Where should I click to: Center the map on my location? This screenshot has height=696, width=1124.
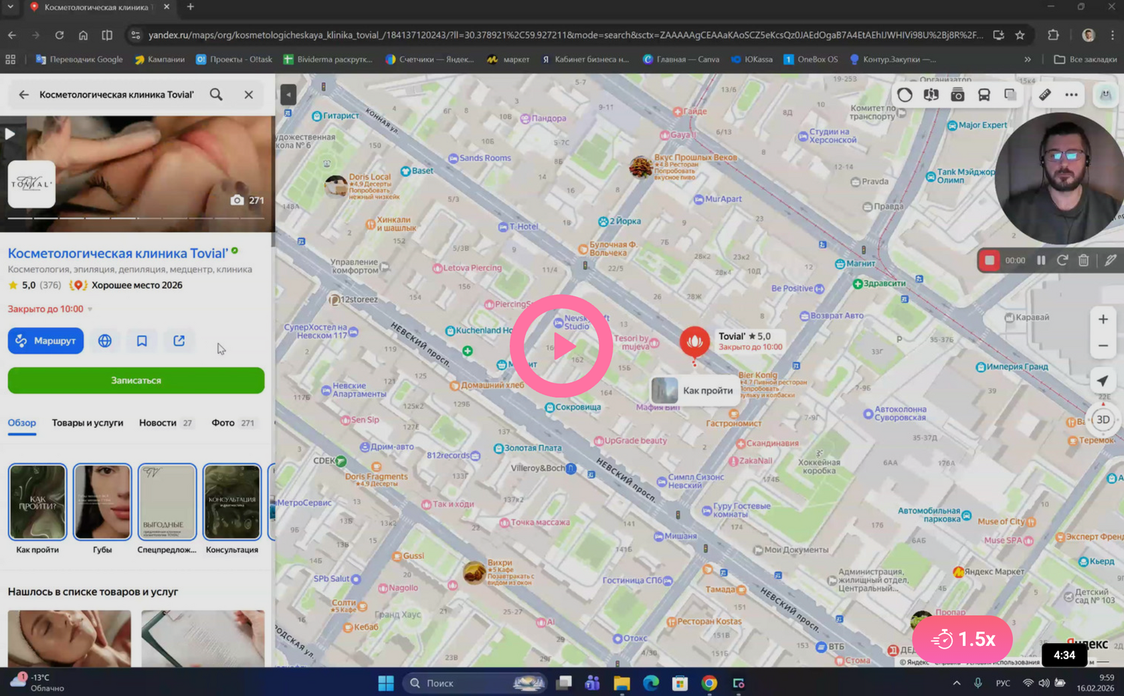click(1103, 381)
